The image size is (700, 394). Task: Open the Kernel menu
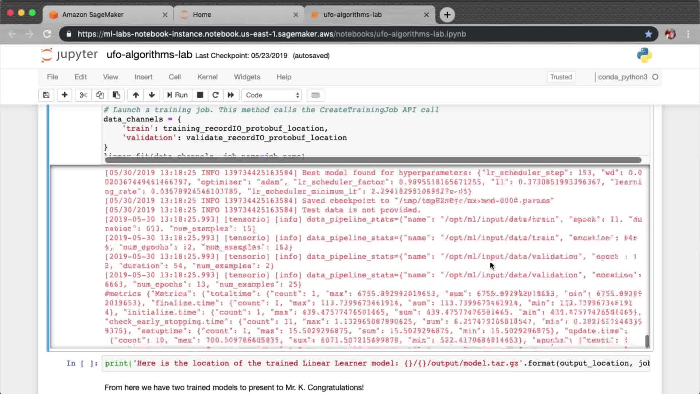tap(207, 77)
